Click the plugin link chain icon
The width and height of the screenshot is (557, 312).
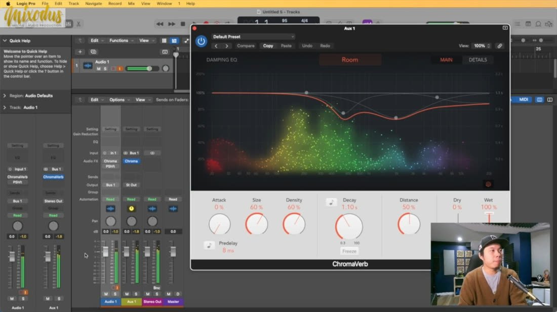pyautogui.click(x=499, y=46)
